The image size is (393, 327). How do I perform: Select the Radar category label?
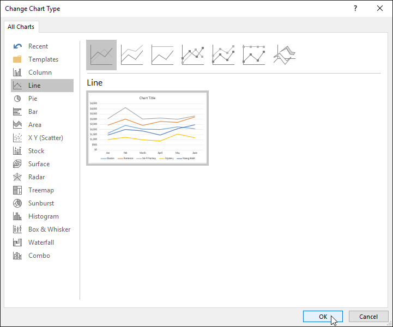tap(37, 177)
